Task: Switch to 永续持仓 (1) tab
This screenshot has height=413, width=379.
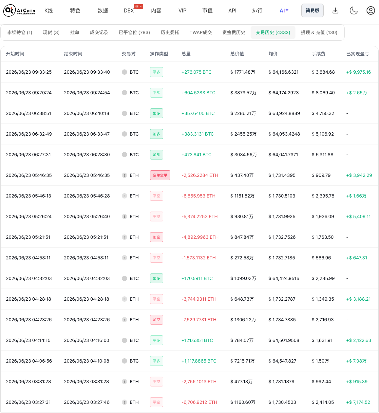Action: (20, 32)
